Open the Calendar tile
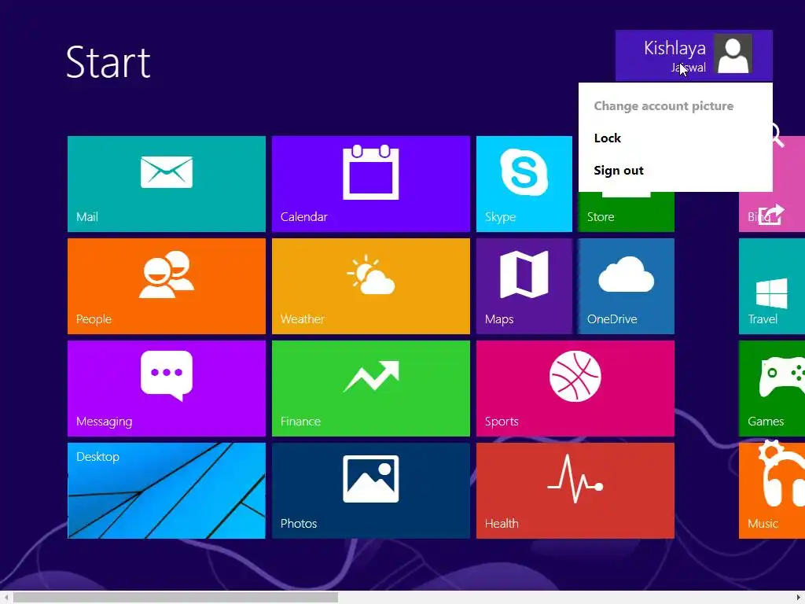The width and height of the screenshot is (805, 604). (x=371, y=184)
